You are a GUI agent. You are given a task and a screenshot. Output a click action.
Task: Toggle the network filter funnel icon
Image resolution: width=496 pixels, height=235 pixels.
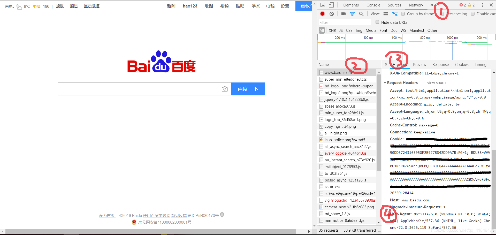352,14
